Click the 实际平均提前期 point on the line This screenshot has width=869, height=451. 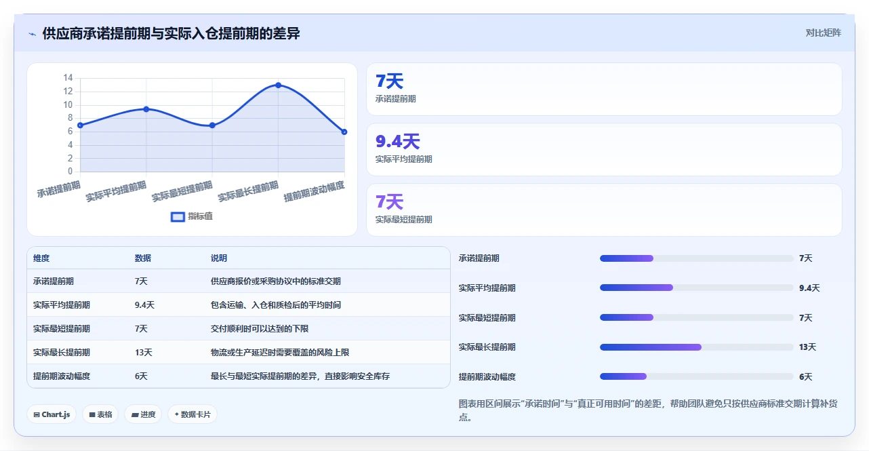point(146,109)
